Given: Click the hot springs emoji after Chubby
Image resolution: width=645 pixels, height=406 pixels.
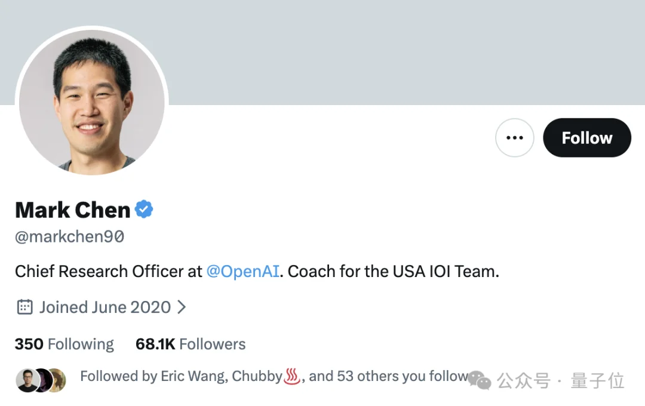Looking at the screenshot, I should [292, 377].
